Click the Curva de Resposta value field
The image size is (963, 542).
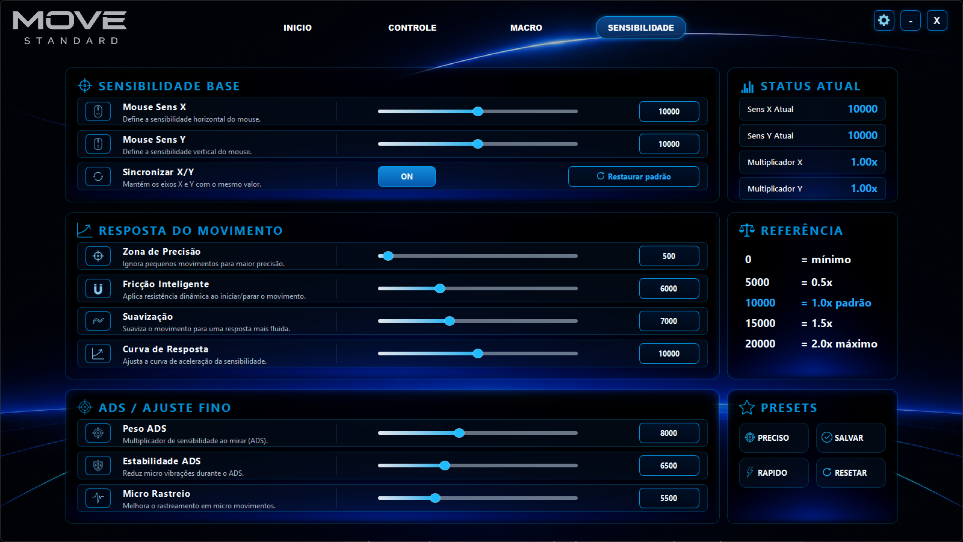tap(669, 354)
